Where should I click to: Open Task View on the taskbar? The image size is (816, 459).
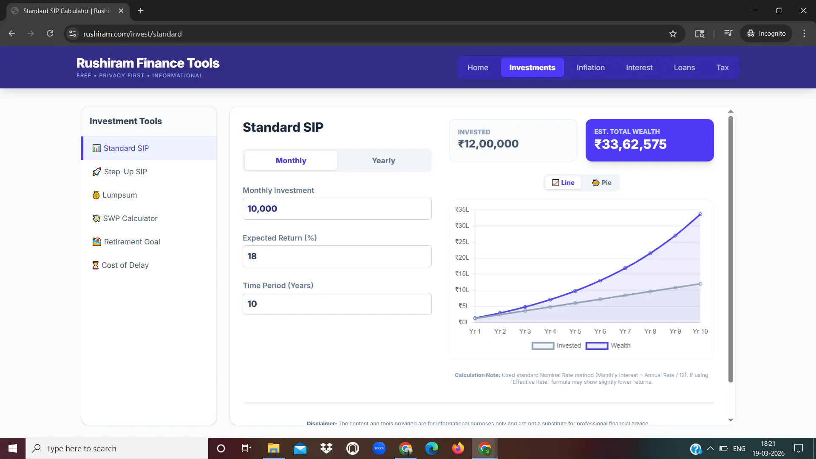click(x=246, y=448)
